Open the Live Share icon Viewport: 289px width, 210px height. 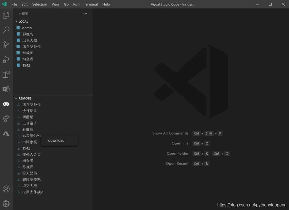tap(6, 119)
